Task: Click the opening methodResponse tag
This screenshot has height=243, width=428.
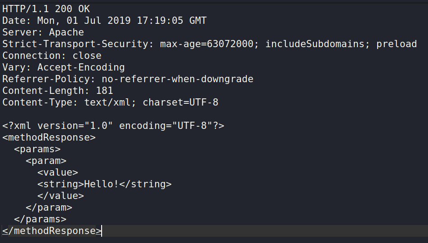Action: tap(49, 137)
